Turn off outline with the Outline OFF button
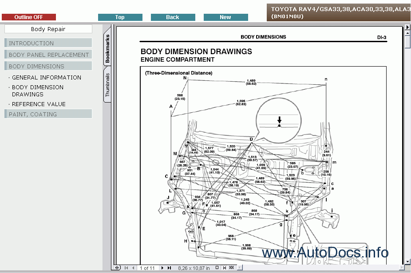 click(x=29, y=17)
